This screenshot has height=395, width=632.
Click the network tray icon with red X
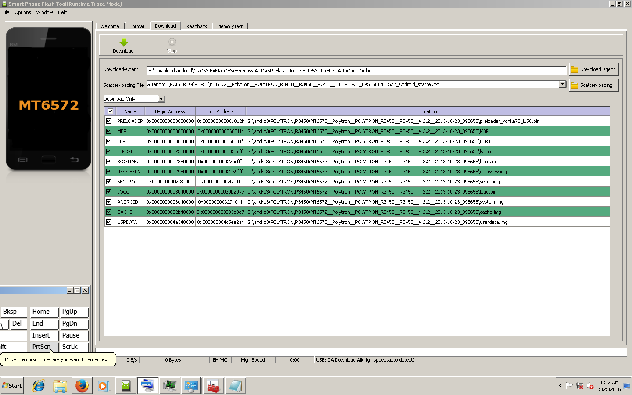coord(580,386)
